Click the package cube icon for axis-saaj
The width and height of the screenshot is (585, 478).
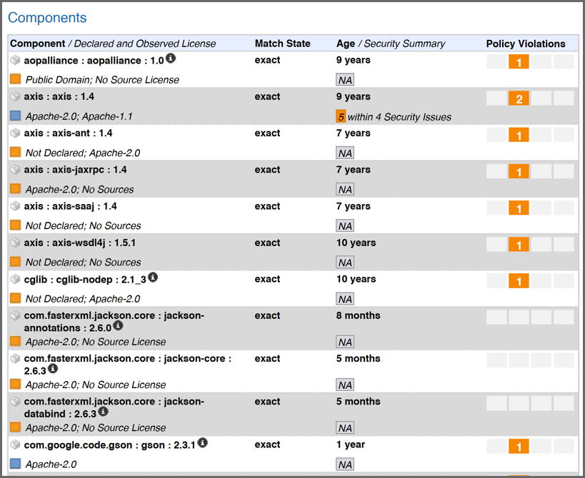point(15,206)
